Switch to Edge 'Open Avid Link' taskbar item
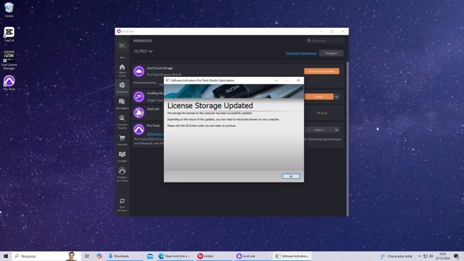The height and width of the screenshot is (261, 464). pos(175,256)
